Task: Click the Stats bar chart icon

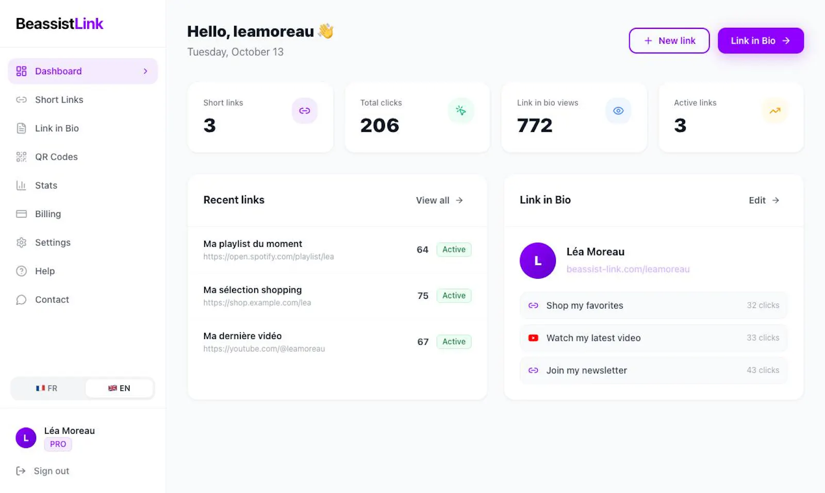Action: pyautogui.click(x=21, y=185)
